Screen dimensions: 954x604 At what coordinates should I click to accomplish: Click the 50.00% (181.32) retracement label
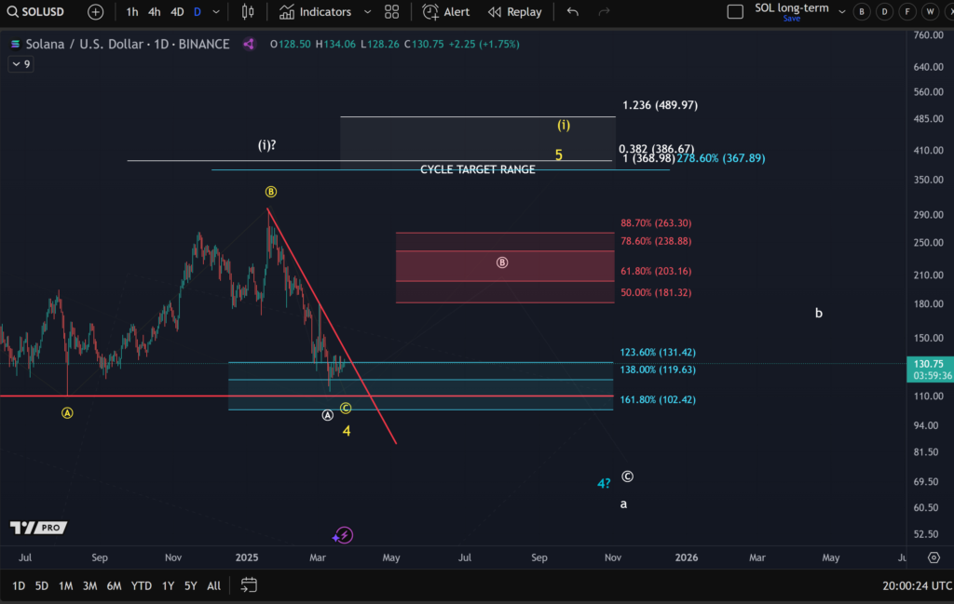656,292
